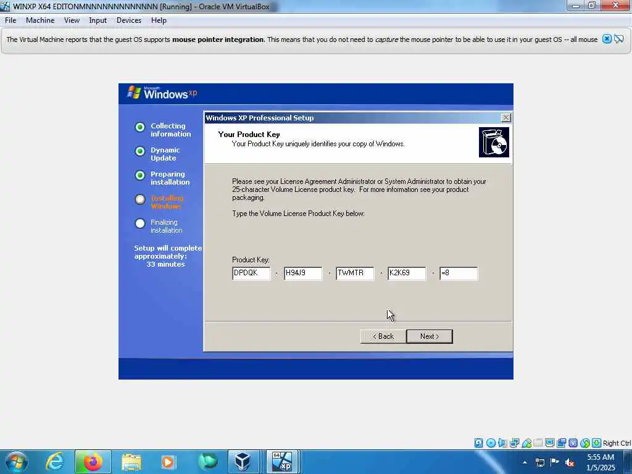
Task: Click the 'Product Key:' label
Action: click(251, 260)
